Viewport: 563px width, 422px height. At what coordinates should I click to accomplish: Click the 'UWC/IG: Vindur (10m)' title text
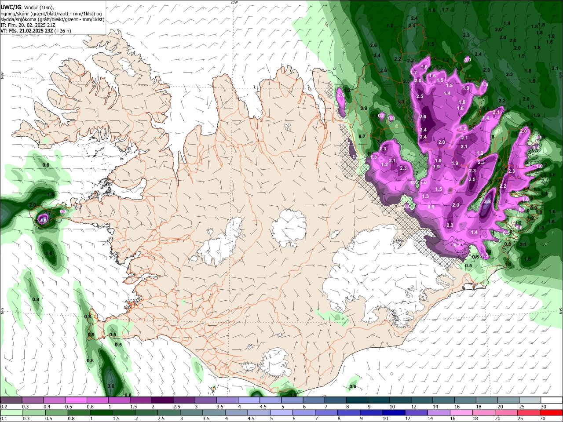(27, 7)
